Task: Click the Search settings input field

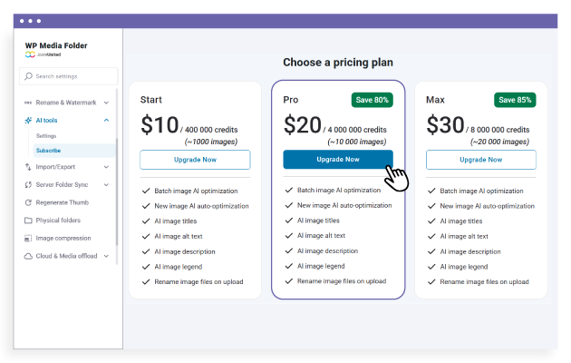Action: coord(73,76)
